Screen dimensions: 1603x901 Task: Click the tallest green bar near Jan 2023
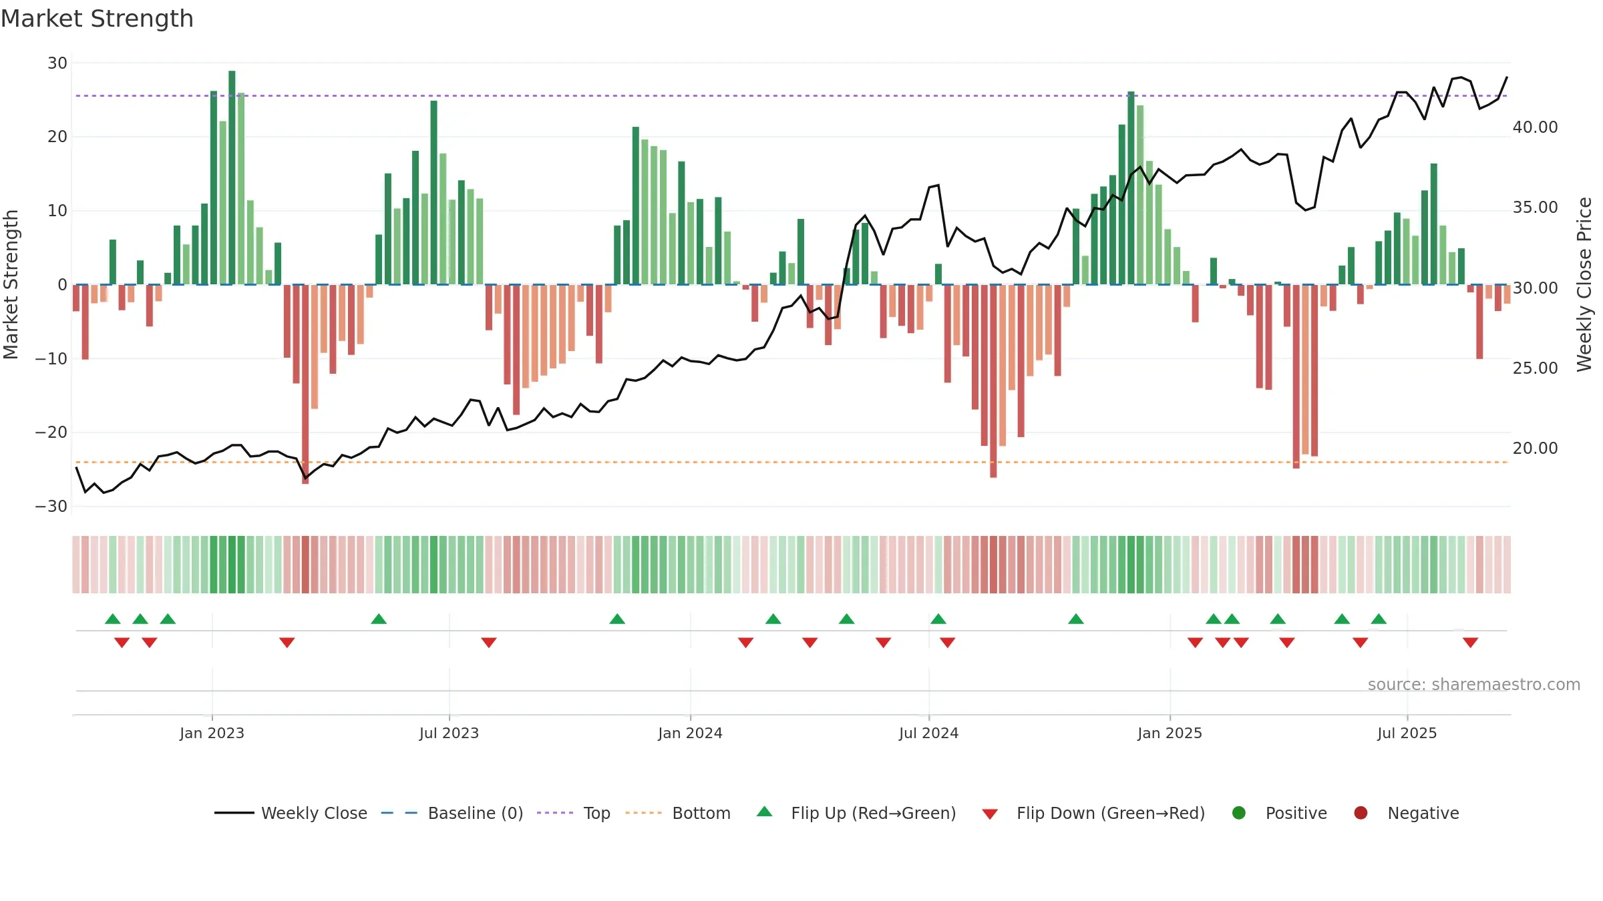coord(232,178)
